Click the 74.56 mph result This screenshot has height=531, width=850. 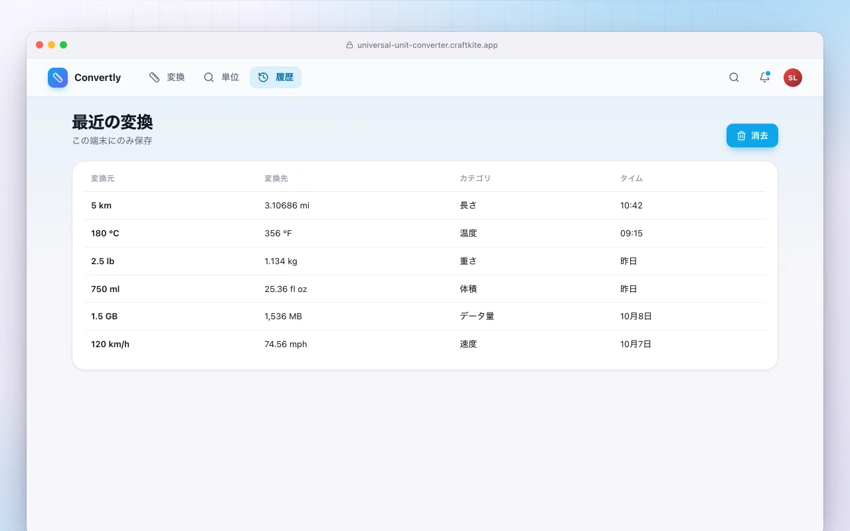pos(286,344)
